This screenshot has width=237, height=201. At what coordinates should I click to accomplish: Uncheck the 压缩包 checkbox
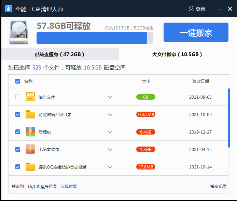point(18,132)
